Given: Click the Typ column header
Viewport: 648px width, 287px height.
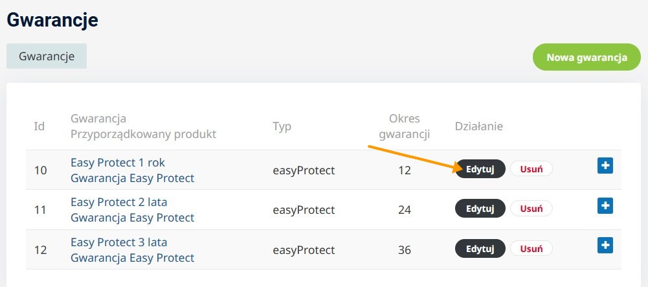Looking at the screenshot, I should coord(282,126).
